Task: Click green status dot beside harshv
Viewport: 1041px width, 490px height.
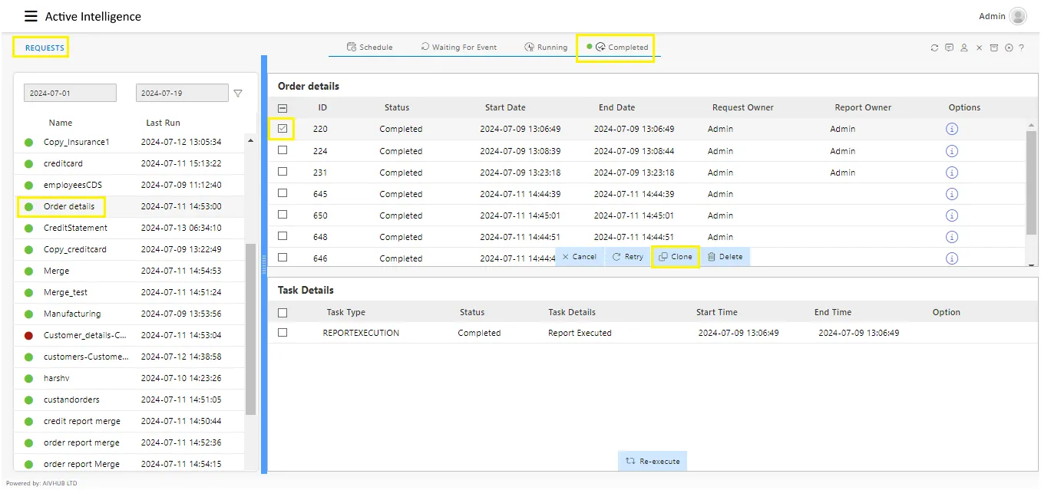Action: coord(29,378)
